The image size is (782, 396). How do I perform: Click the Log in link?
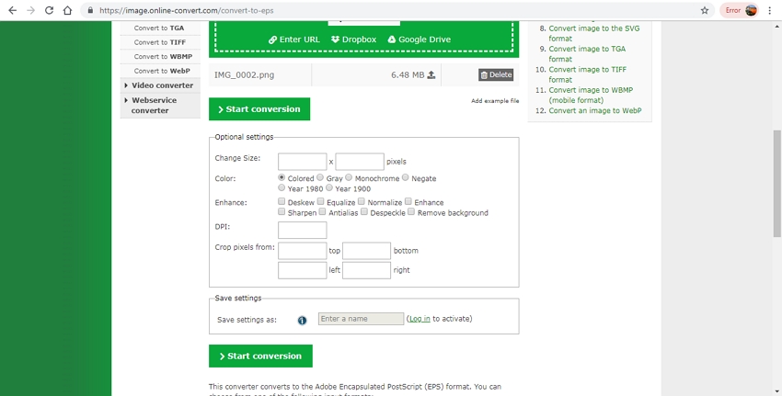tap(420, 319)
